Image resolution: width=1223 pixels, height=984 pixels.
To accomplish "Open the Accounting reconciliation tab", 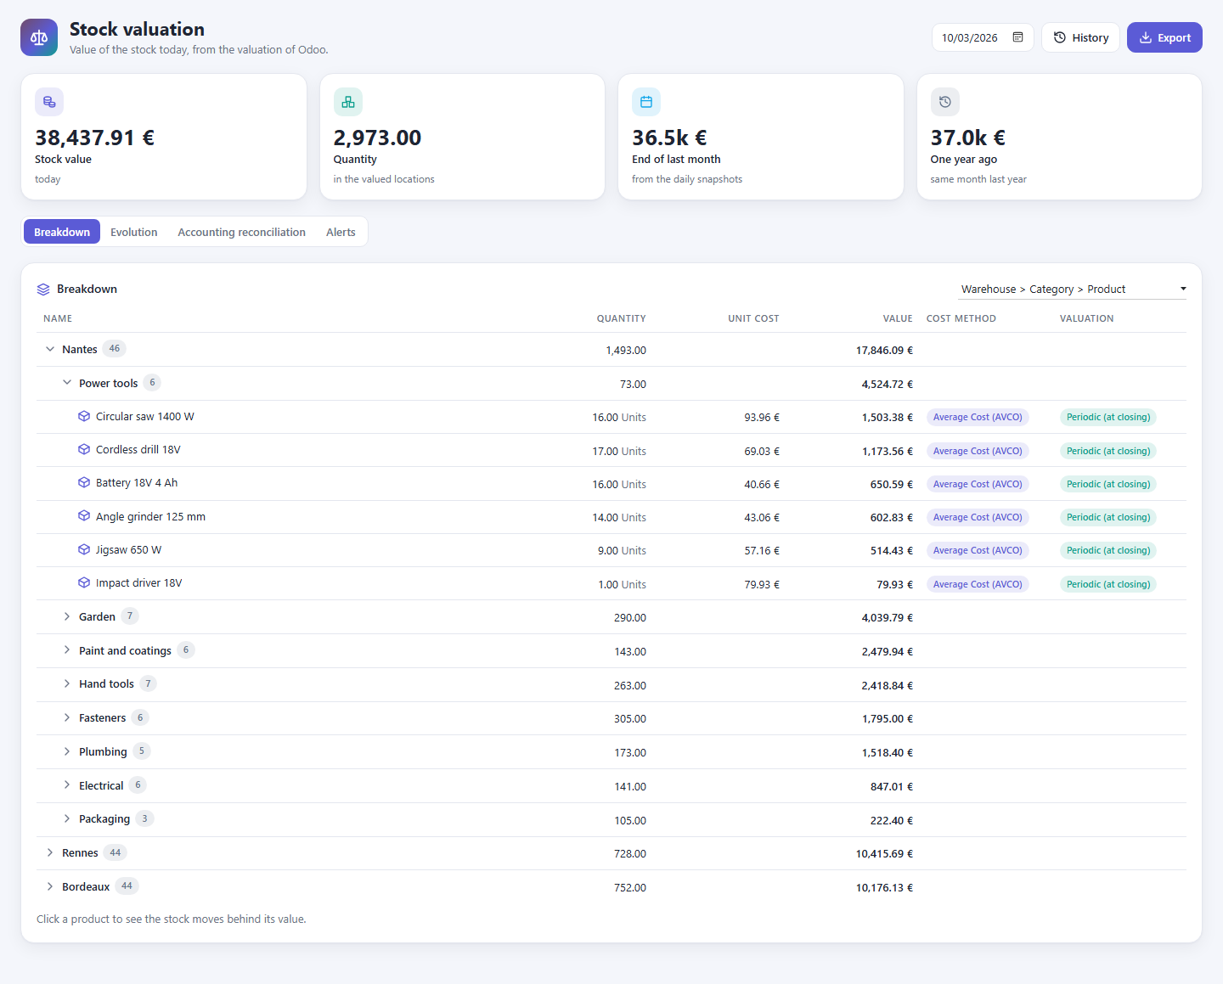I will (241, 232).
